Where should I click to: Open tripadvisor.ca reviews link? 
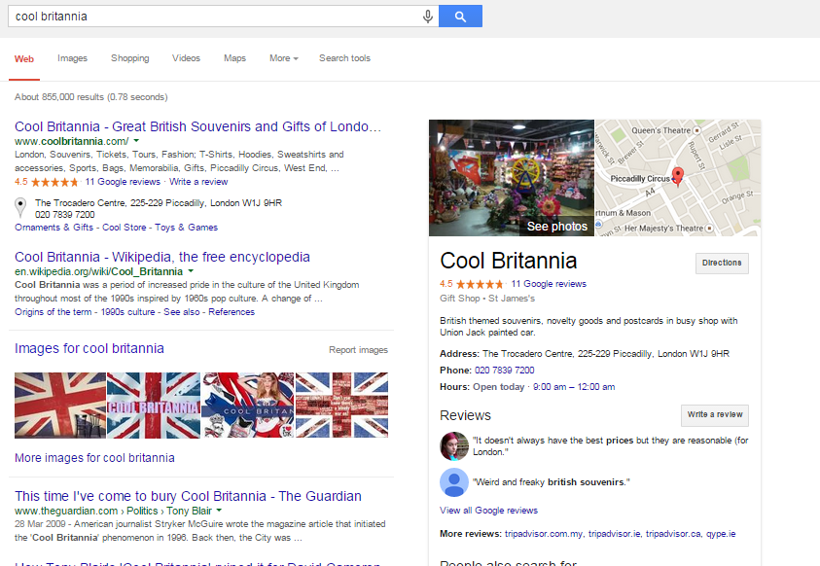(x=673, y=534)
